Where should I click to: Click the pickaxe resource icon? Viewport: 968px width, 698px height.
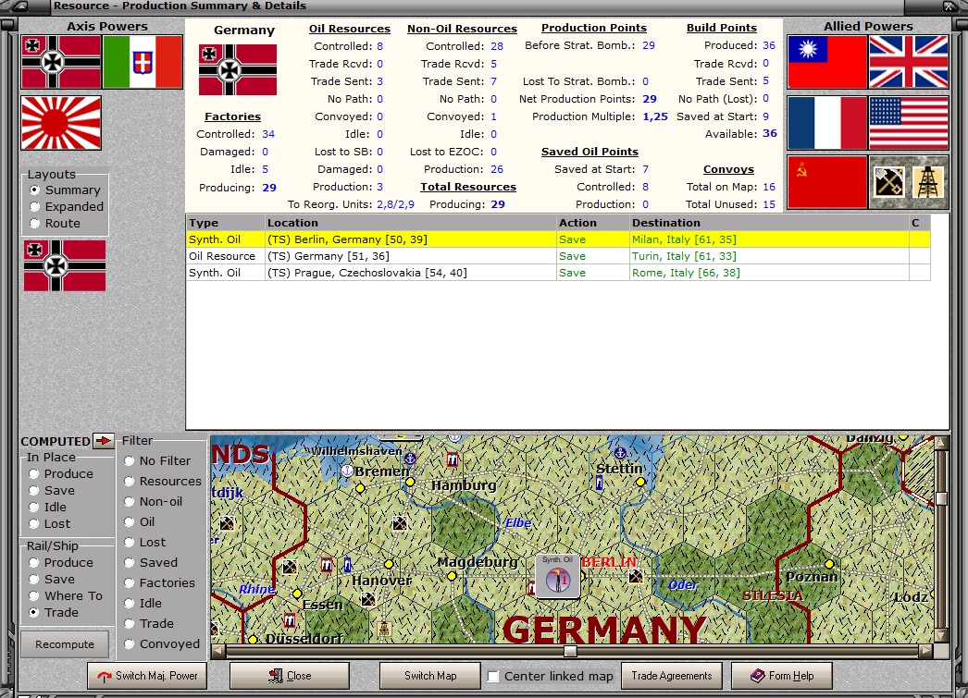[x=889, y=182]
